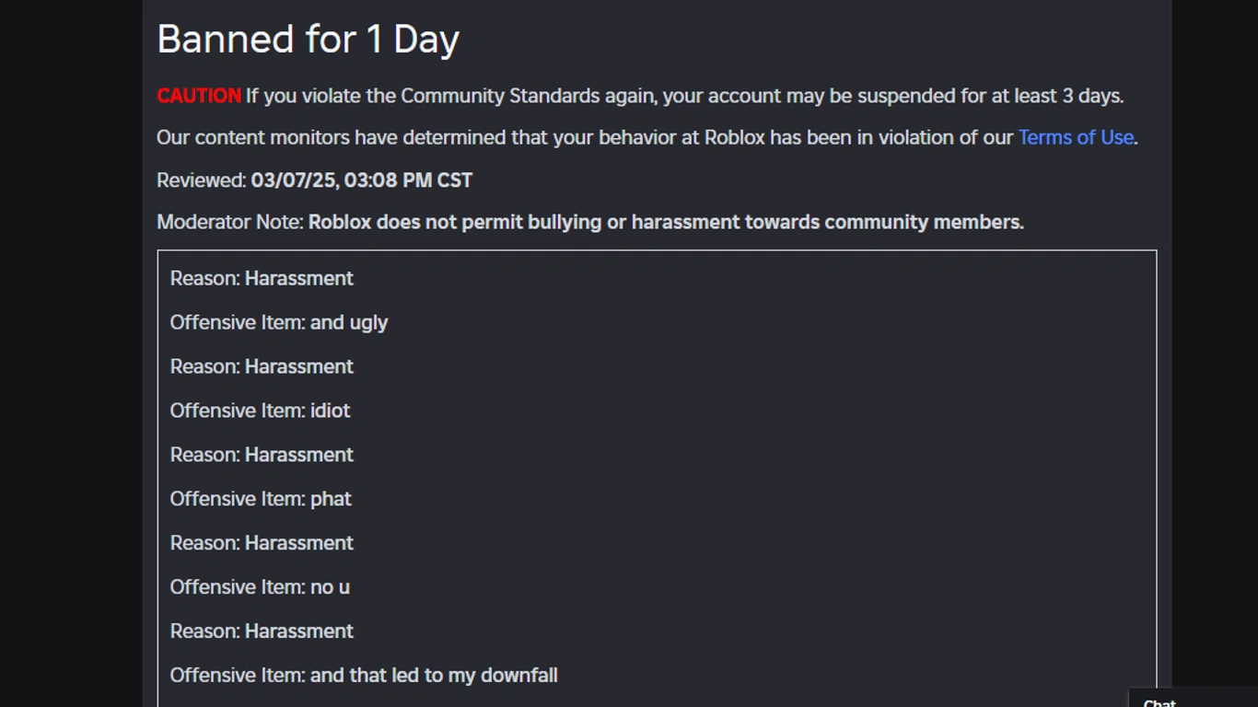Click the third 'Reason: Harassment' entry
Screen dimensions: 1258x707
coord(261,455)
